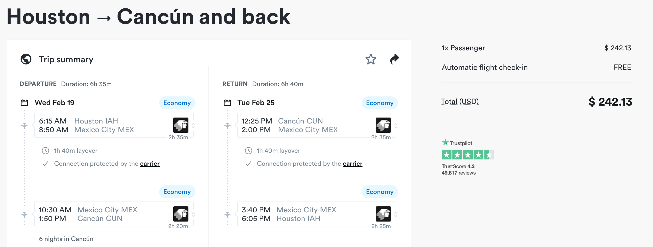Click airline logo on 3:40 PM Mexico City flight
Screen dimensions: 653x247
383,214
